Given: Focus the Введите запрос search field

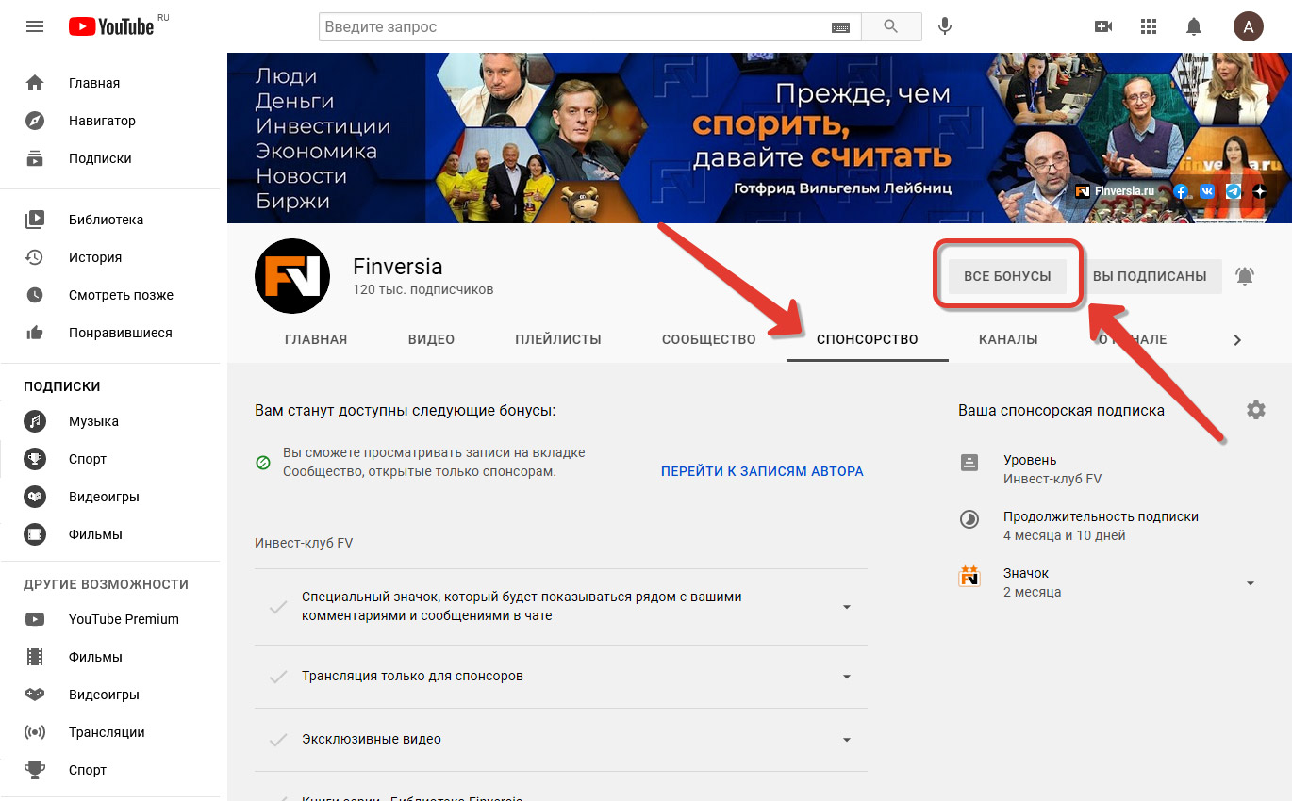Looking at the screenshot, I should [575, 26].
